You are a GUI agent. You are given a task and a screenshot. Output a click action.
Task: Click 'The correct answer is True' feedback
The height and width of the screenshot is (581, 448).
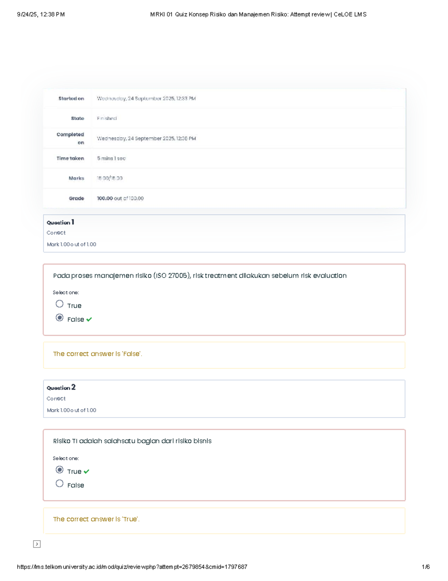pos(96,519)
